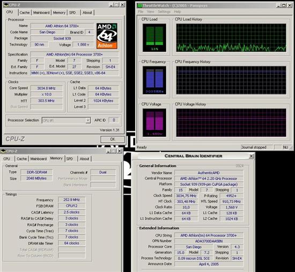
Task: Open ThrottleWatch Settings menu
Action: (164, 12)
